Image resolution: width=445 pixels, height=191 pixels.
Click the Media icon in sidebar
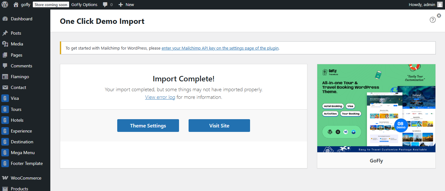coord(5,44)
